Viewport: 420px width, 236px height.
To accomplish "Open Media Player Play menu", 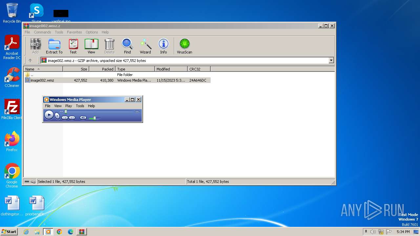I will [69, 106].
